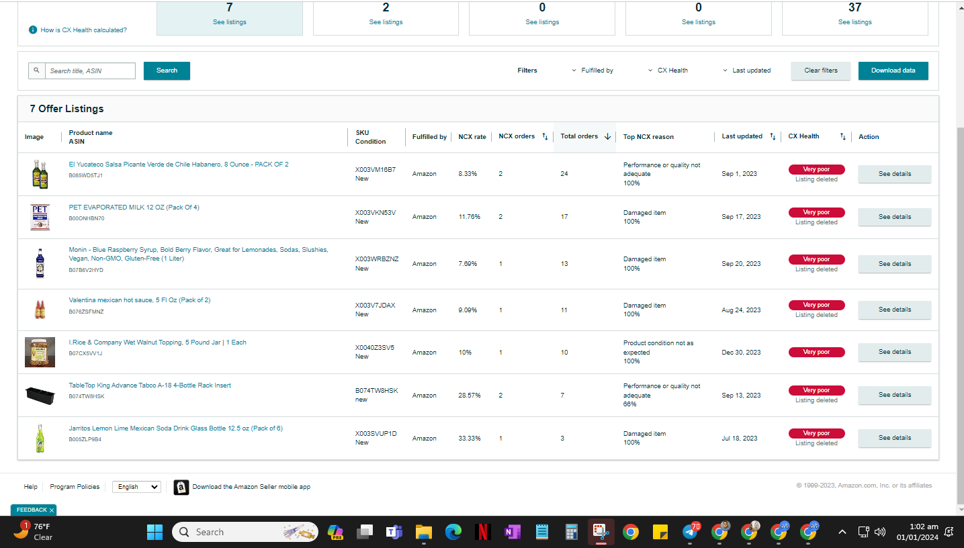See details for Jarritos Lemon Lime Soda
The width and height of the screenshot is (964, 548).
tap(895, 438)
